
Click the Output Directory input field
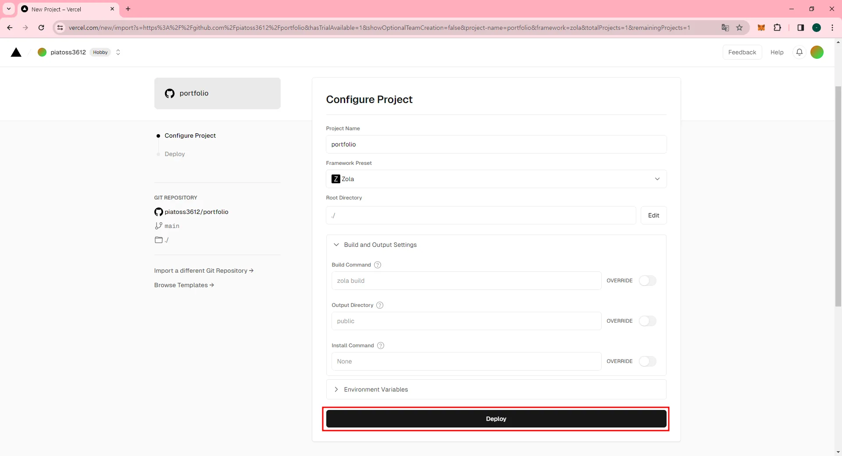point(466,321)
